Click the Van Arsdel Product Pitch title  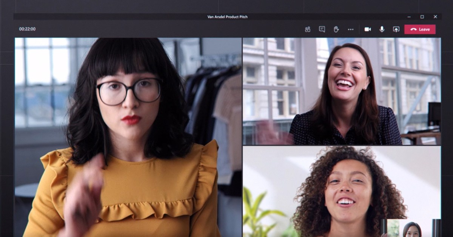(x=227, y=17)
